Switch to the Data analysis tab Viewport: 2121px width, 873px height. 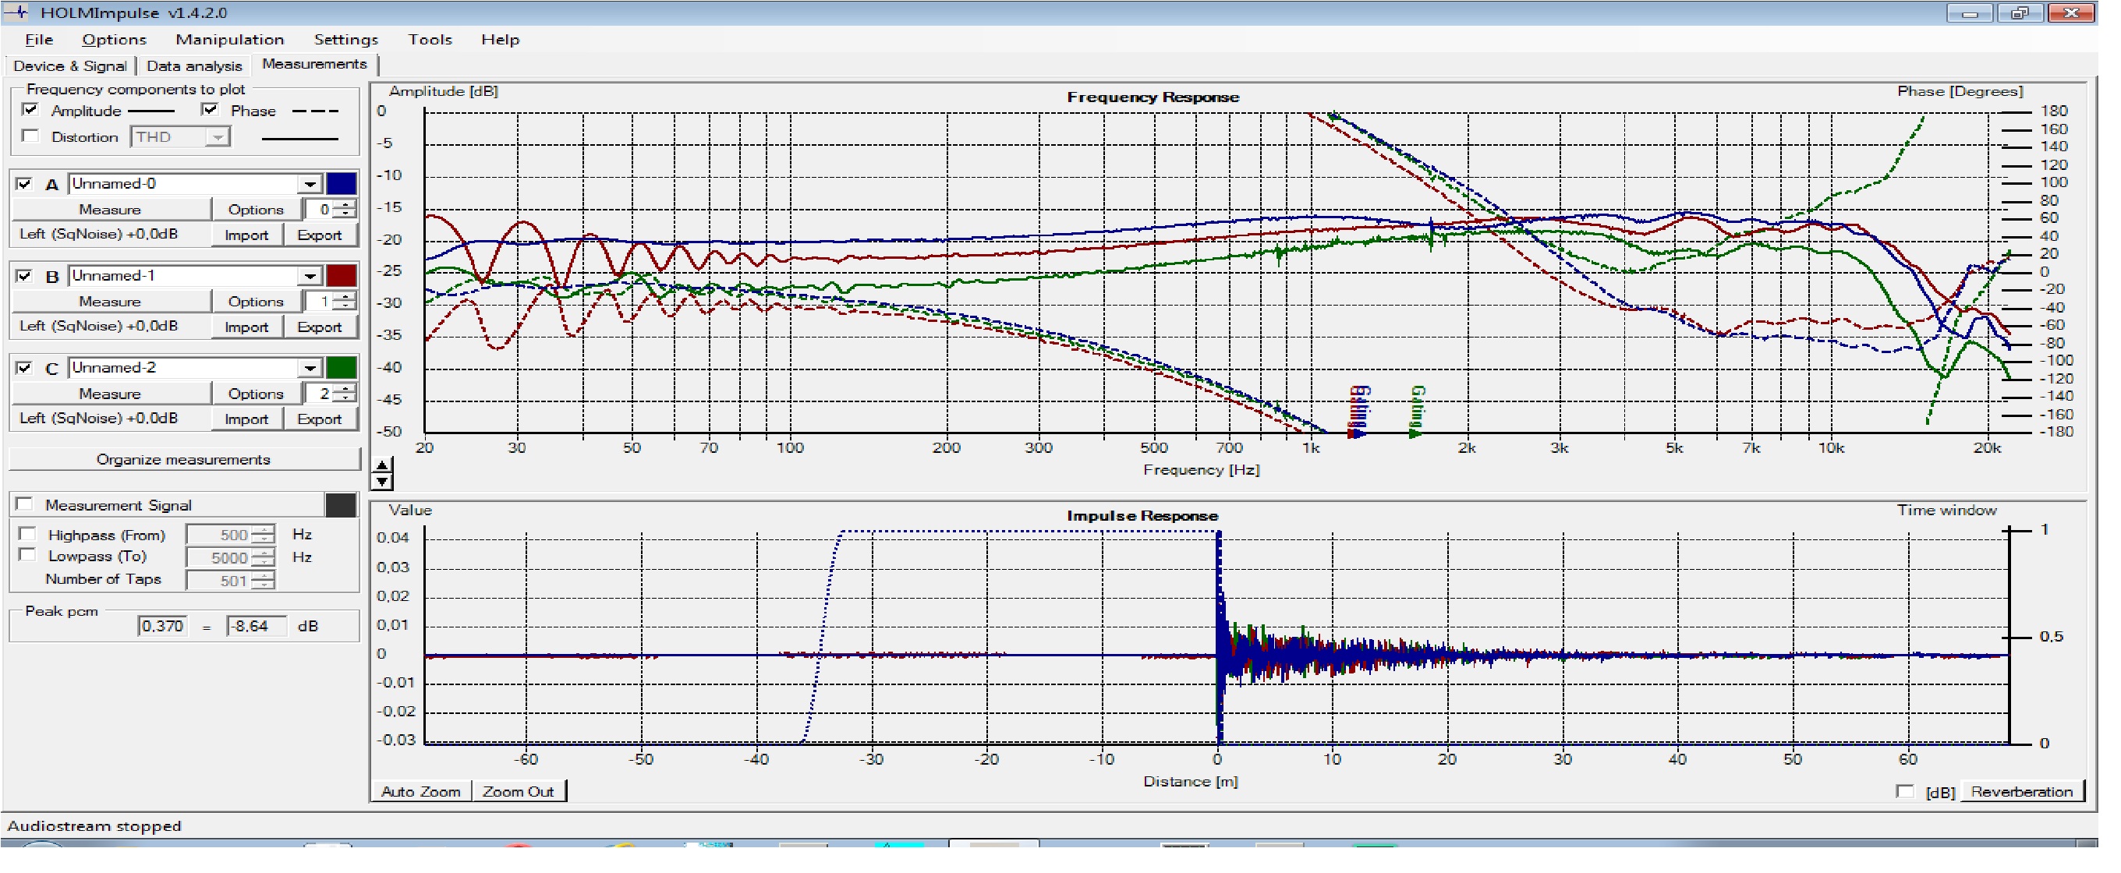pos(194,65)
